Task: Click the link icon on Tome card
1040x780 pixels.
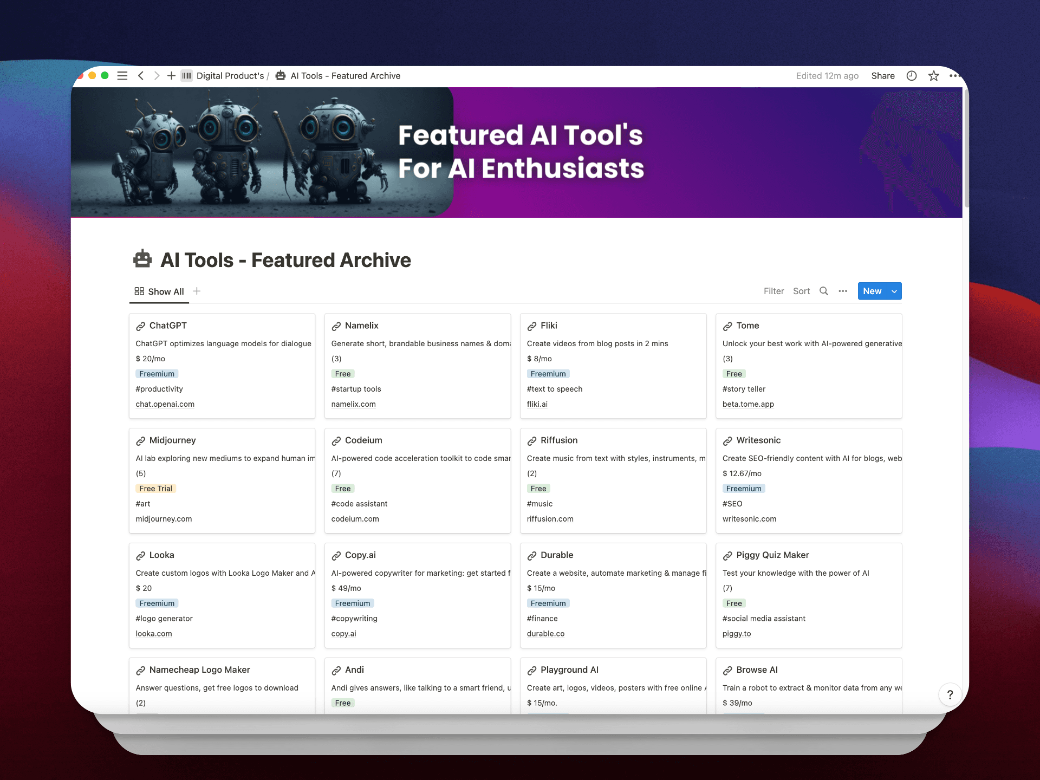Action: point(727,326)
